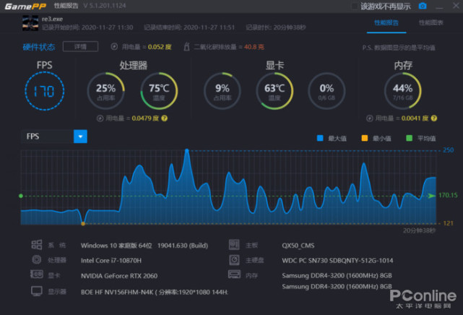
Task: Open the FPS chart metric dropdown arrow
Action: pos(80,137)
